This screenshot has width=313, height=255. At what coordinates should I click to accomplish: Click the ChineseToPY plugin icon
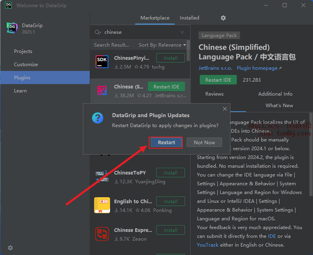[x=102, y=177]
